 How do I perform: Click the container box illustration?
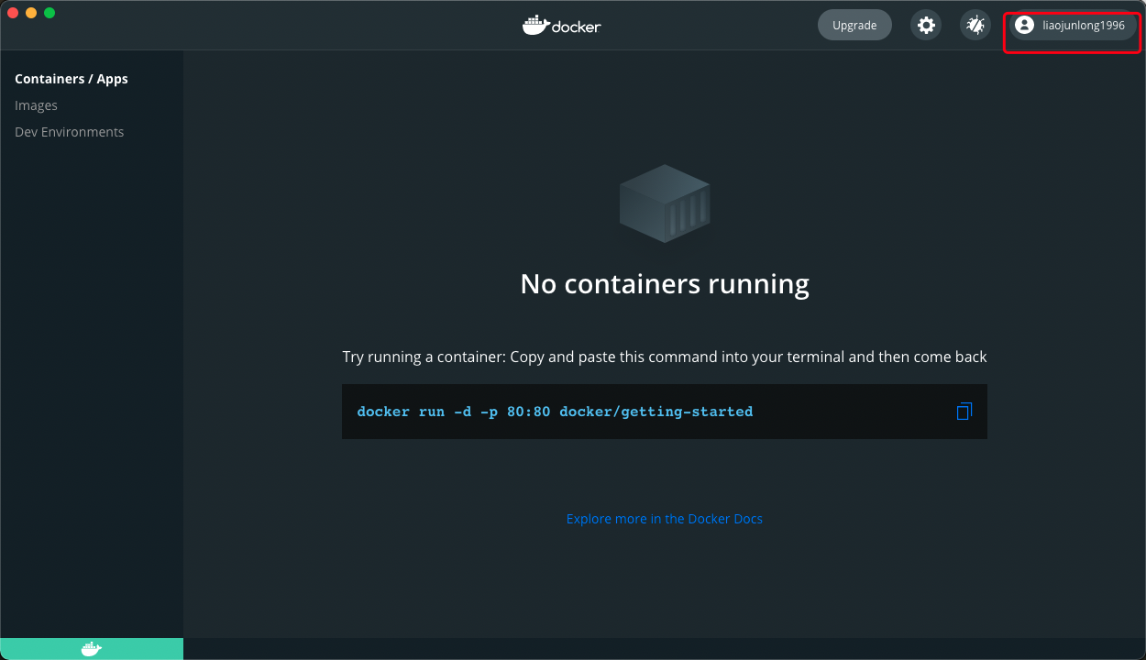tap(665, 203)
